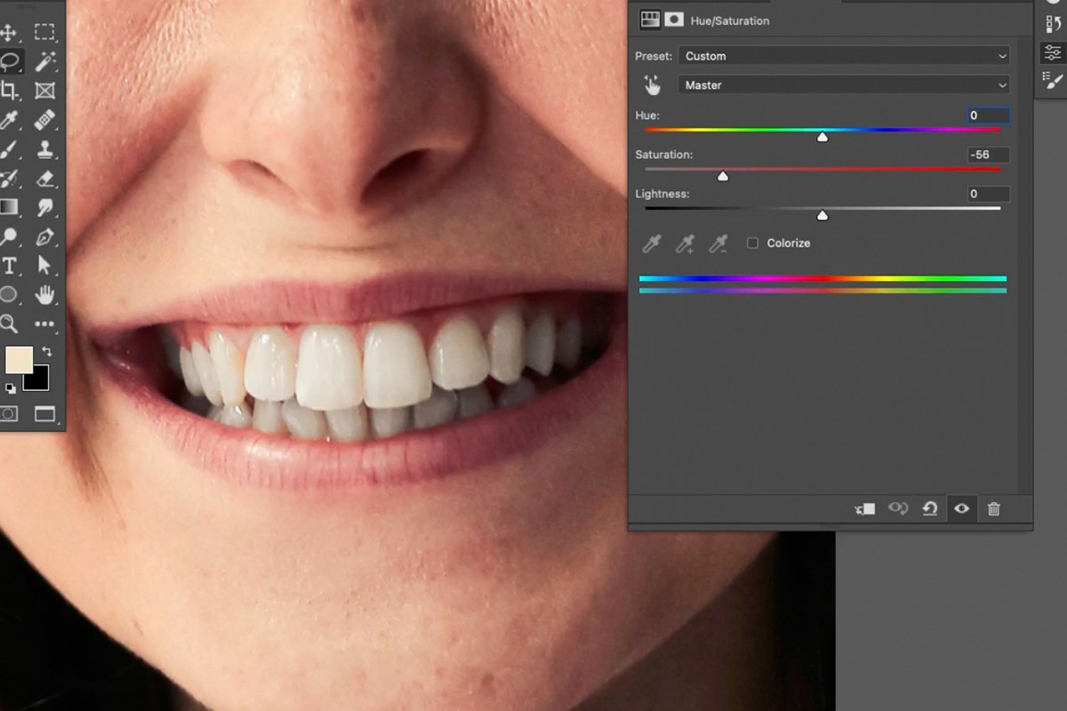The height and width of the screenshot is (711, 1067).
Task: Activate the on-image targeted adjustment hand tool
Action: click(653, 85)
